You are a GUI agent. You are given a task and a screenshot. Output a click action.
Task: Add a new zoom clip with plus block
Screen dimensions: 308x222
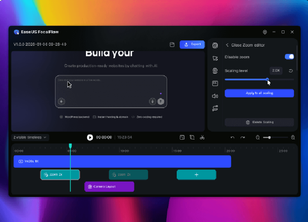[x=196, y=175]
